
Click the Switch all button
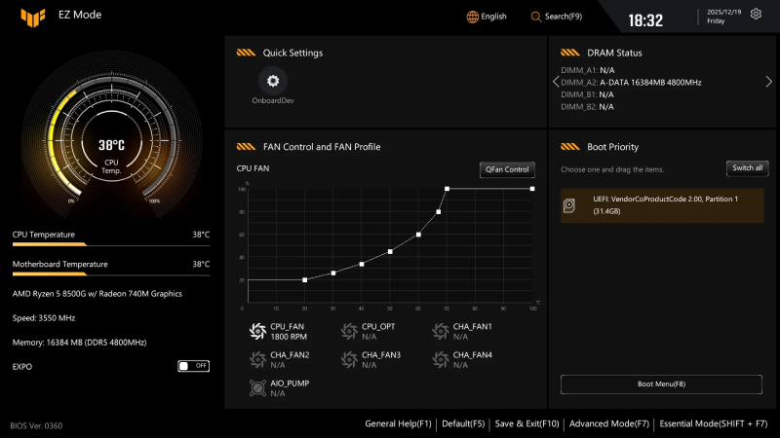[747, 168]
